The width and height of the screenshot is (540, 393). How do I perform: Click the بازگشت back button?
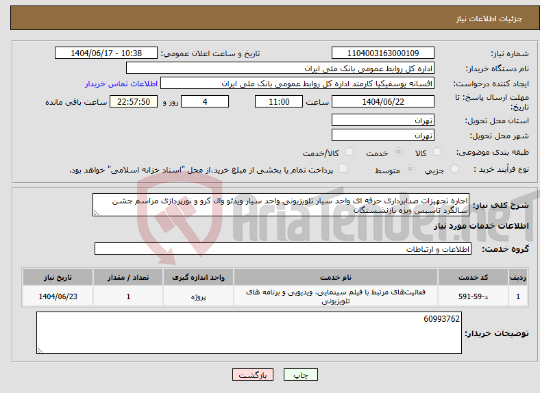(253, 375)
